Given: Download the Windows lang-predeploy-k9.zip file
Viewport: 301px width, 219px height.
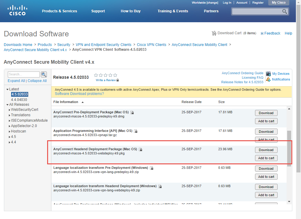Looking at the screenshot, I should pos(266,169).
